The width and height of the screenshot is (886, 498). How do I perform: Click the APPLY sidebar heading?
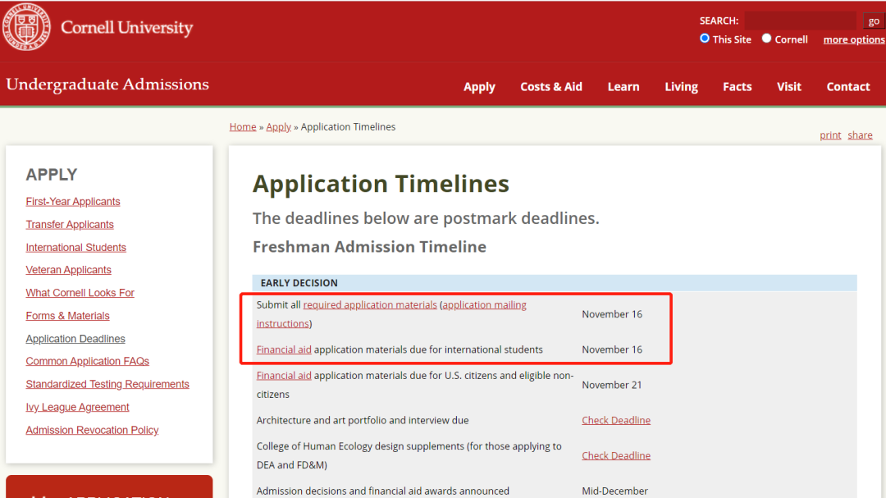(52, 175)
